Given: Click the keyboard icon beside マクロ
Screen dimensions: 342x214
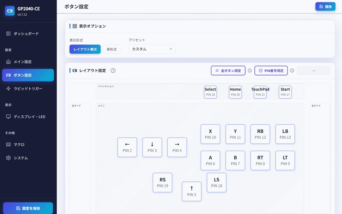Looking at the screenshot, I should (x=9, y=144).
